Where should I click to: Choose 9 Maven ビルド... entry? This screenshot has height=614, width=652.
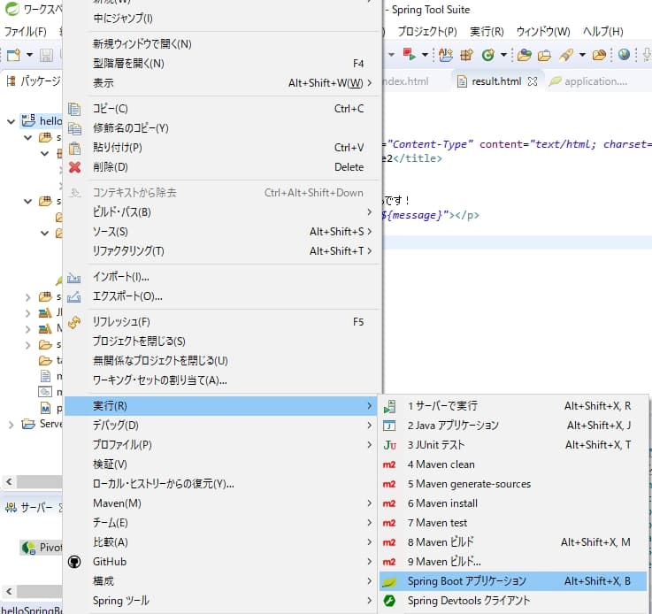(513, 562)
